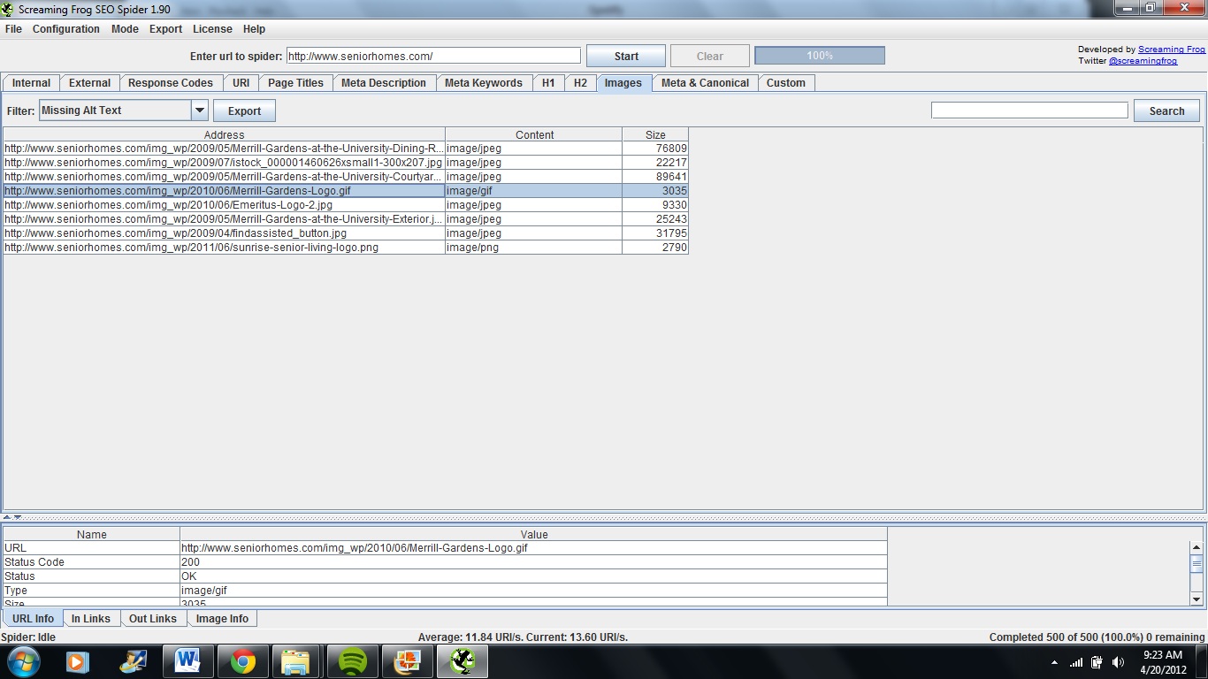Select the findassisted_button.jpg row
Screen dimensions: 1208x679
click(346, 233)
